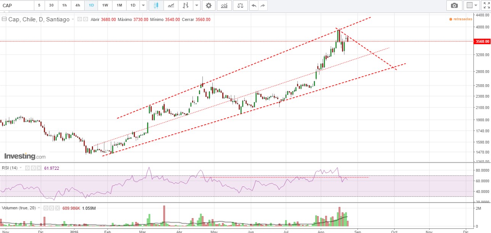Image resolution: width=491 pixels, height=233 pixels.
Task: Click the current price label 3560.00
Action: click(x=481, y=42)
